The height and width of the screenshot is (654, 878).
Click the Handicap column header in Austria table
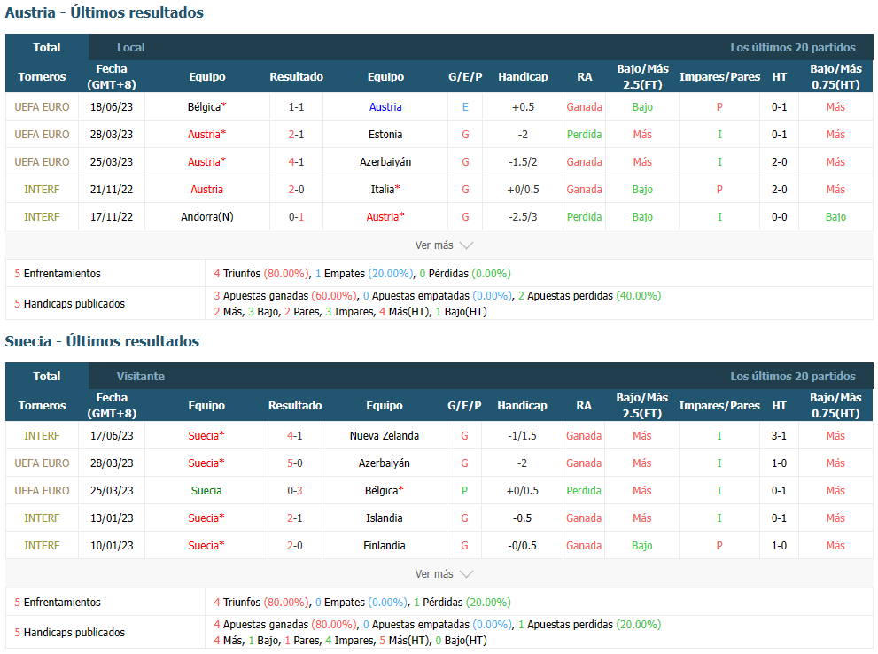(523, 77)
